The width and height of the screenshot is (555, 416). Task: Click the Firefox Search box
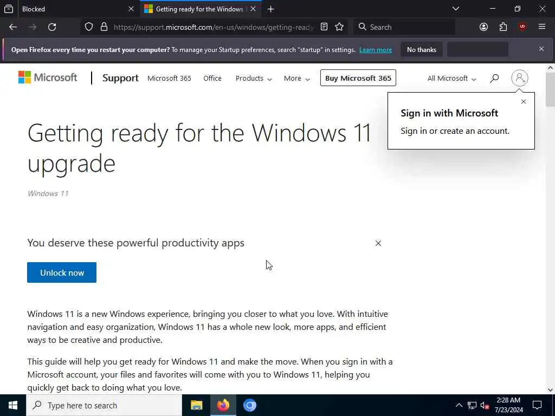[404, 27]
